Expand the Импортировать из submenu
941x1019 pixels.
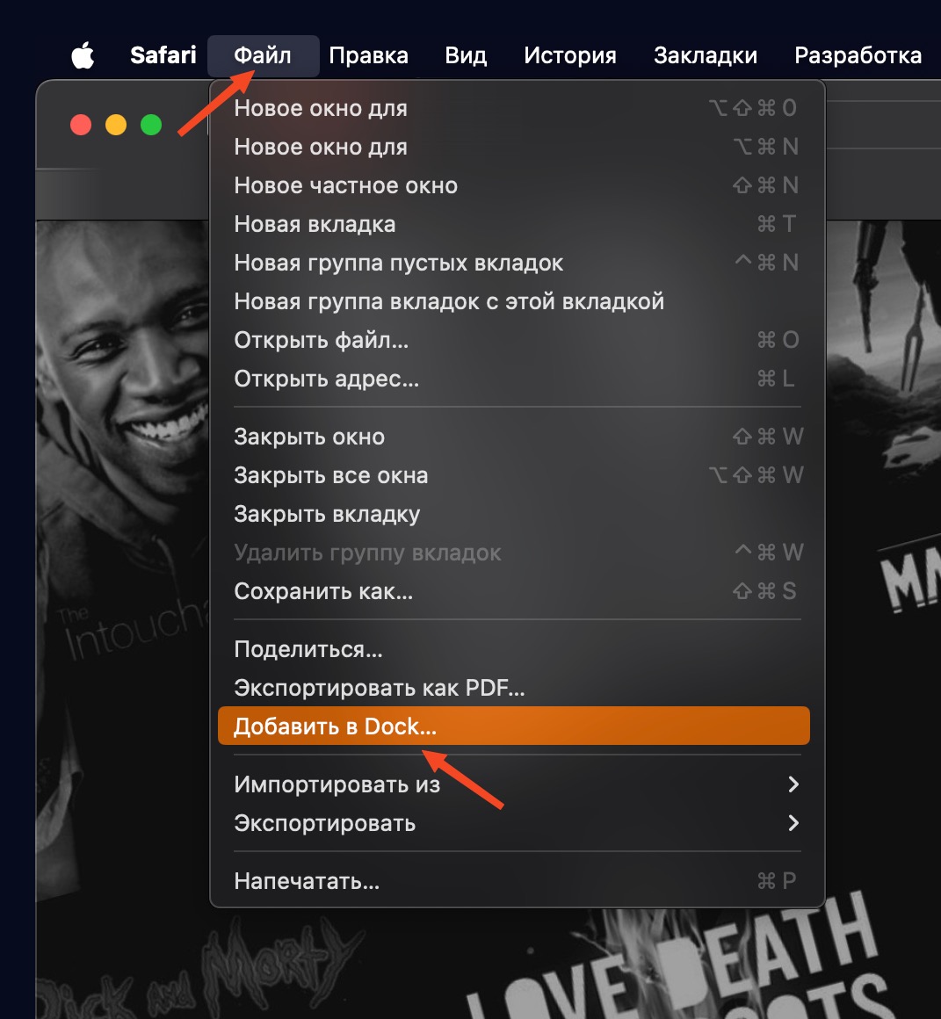coord(514,784)
